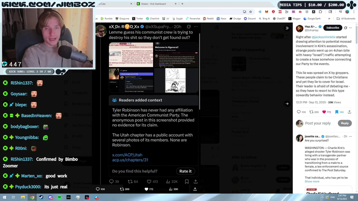Open the Google Earth bookmark
This screenshot has height=201, width=358.
click(312, 19)
